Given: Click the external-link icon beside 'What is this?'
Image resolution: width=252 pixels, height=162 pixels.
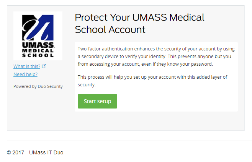Looking at the screenshot, I should click(44, 66).
